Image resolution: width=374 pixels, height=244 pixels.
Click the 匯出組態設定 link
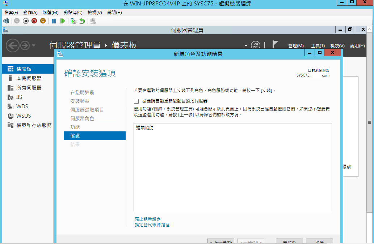coord(148,219)
